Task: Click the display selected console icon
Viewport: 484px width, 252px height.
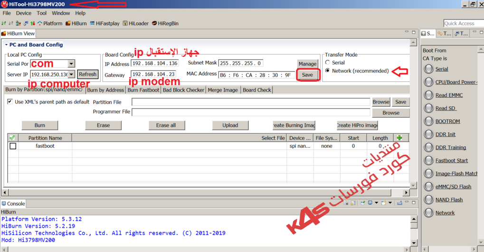Action: (x=370, y=203)
